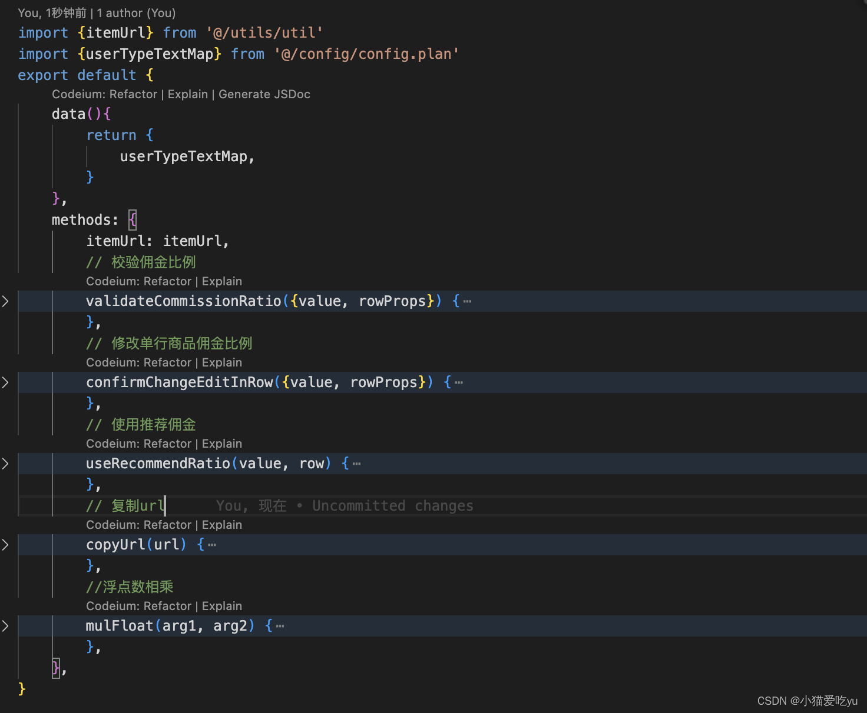Place cursor on itemUrl in first import
867x713 pixels.
120,33
